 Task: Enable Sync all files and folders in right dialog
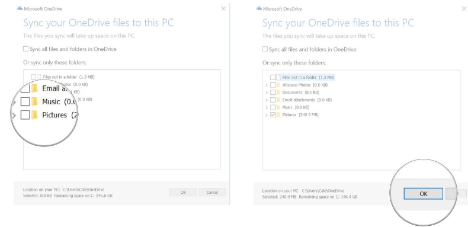tap(265, 49)
